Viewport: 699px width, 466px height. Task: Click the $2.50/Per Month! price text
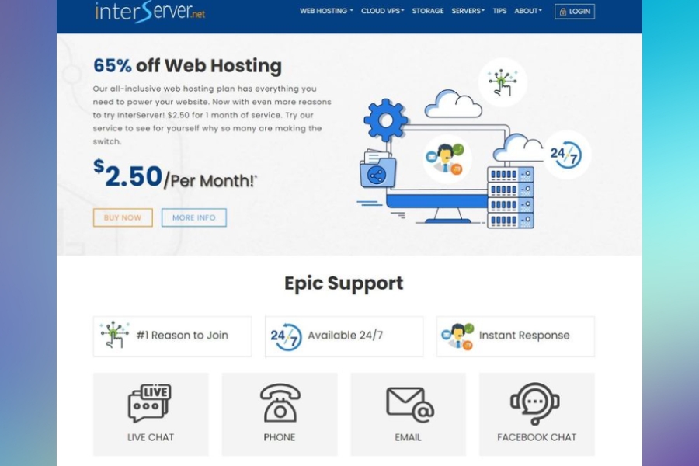[175, 175]
